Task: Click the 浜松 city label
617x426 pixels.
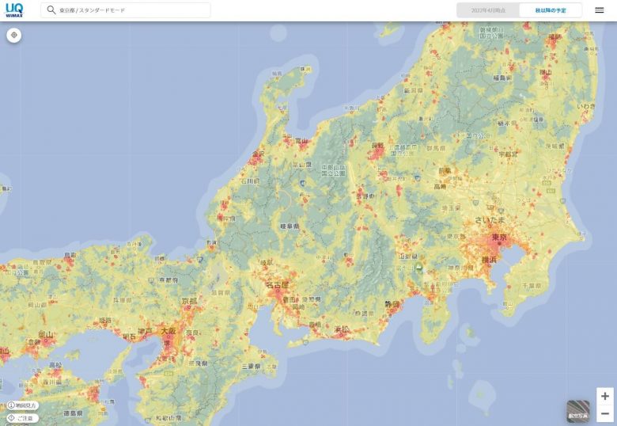Action: [x=342, y=329]
